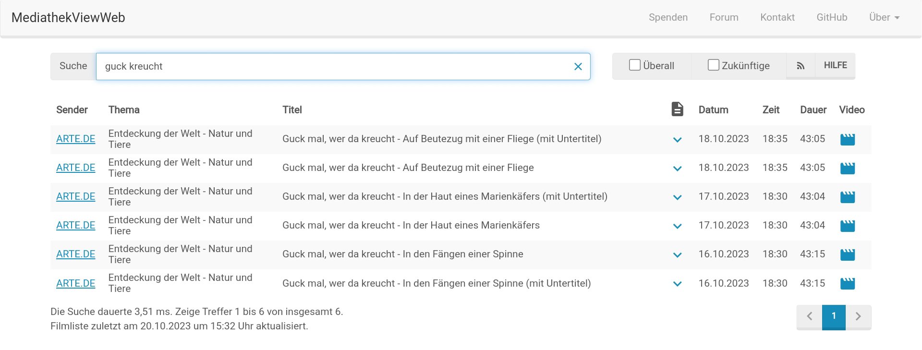Enable the Überall checkbox
Image resolution: width=922 pixels, height=350 pixels.
[635, 65]
